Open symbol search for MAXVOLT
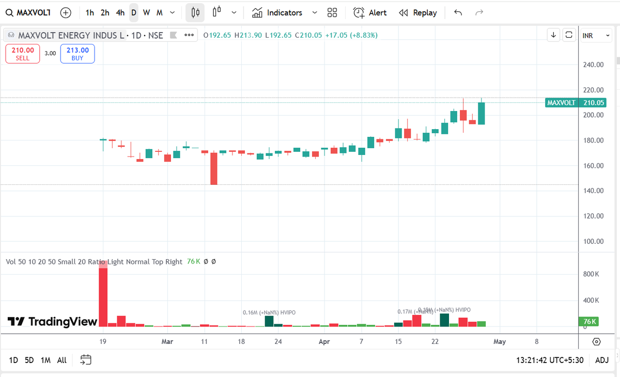This screenshot has height=377, width=620. (28, 12)
